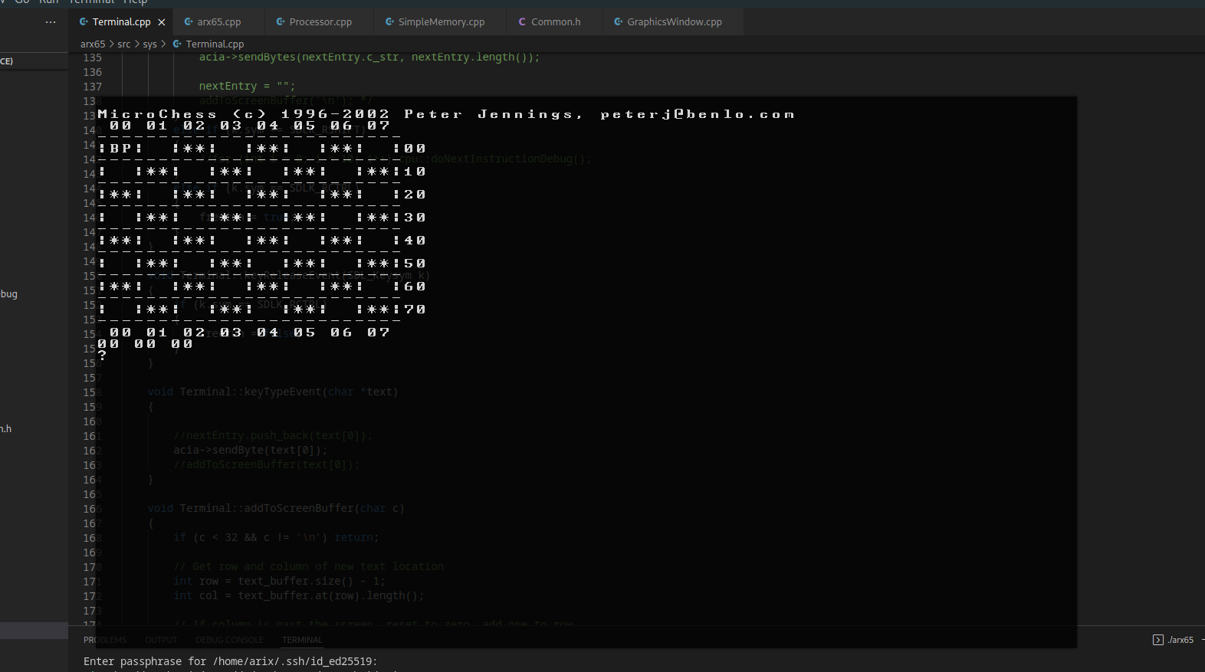The width and height of the screenshot is (1205, 672).
Task: Select sys folder in the breadcrumb
Action: (x=150, y=44)
